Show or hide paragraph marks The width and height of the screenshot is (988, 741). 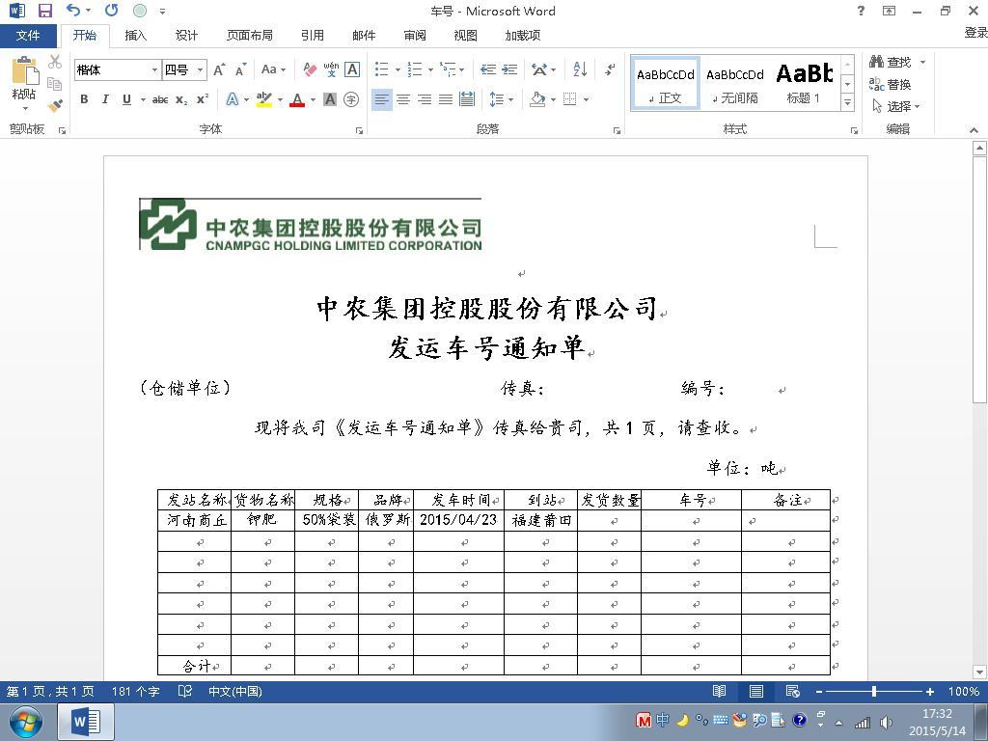coord(610,69)
